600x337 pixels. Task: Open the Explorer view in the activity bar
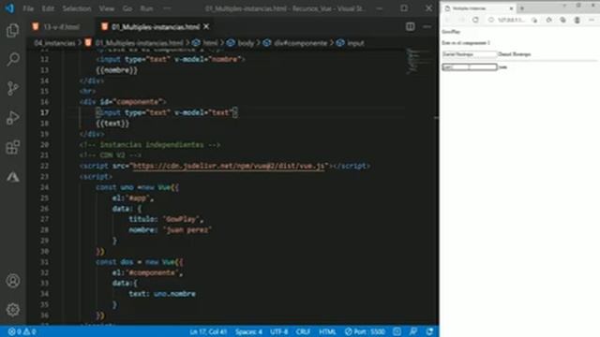click(12, 30)
